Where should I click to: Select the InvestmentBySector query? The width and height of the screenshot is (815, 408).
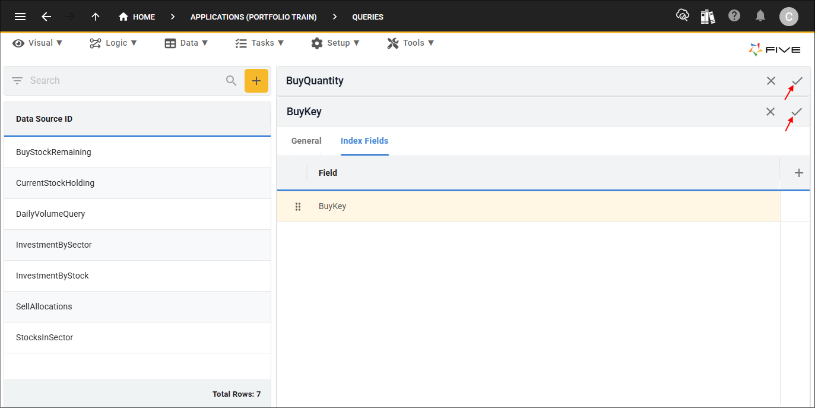pyautogui.click(x=137, y=245)
